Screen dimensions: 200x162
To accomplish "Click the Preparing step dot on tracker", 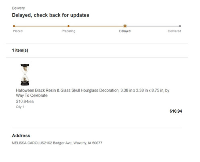I will 68,26.
